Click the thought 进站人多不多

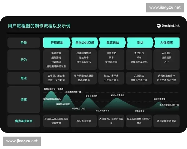(111, 76)
